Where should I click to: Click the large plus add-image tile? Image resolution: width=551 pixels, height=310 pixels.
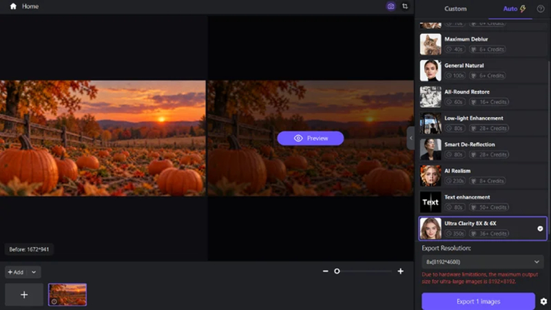(24, 295)
